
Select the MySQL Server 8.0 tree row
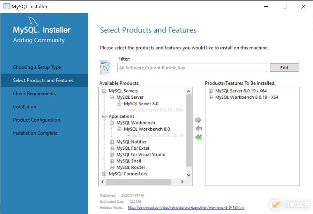(141, 103)
